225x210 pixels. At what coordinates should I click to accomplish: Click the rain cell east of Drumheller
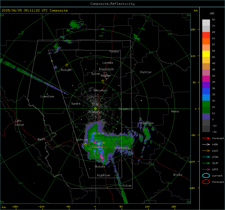147,133
